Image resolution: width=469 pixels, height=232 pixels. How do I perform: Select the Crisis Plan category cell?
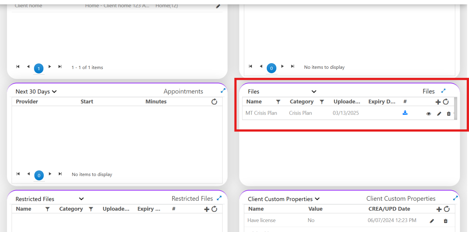pos(300,113)
